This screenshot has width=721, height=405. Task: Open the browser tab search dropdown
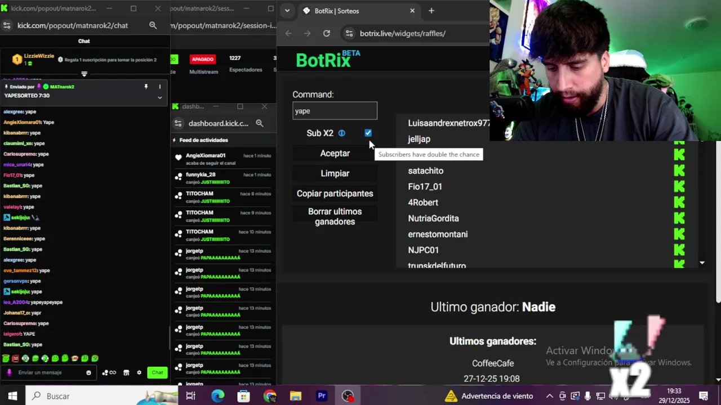click(x=287, y=11)
